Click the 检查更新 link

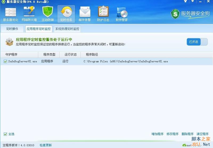click(x=46, y=145)
